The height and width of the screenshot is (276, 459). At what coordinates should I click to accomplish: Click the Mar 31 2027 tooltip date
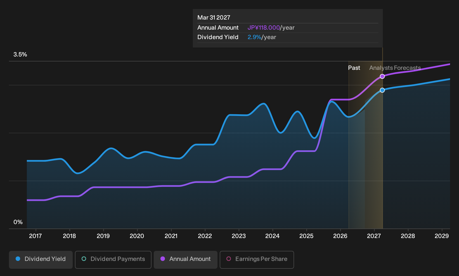click(x=214, y=18)
